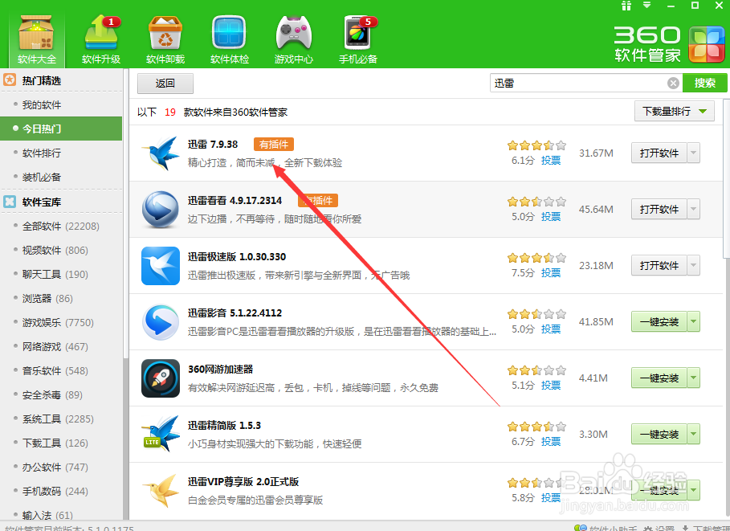The height and width of the screenshot is (531, 730).
Task: Open 聊天工具 (190) category
Action: [x=61, y=275]
